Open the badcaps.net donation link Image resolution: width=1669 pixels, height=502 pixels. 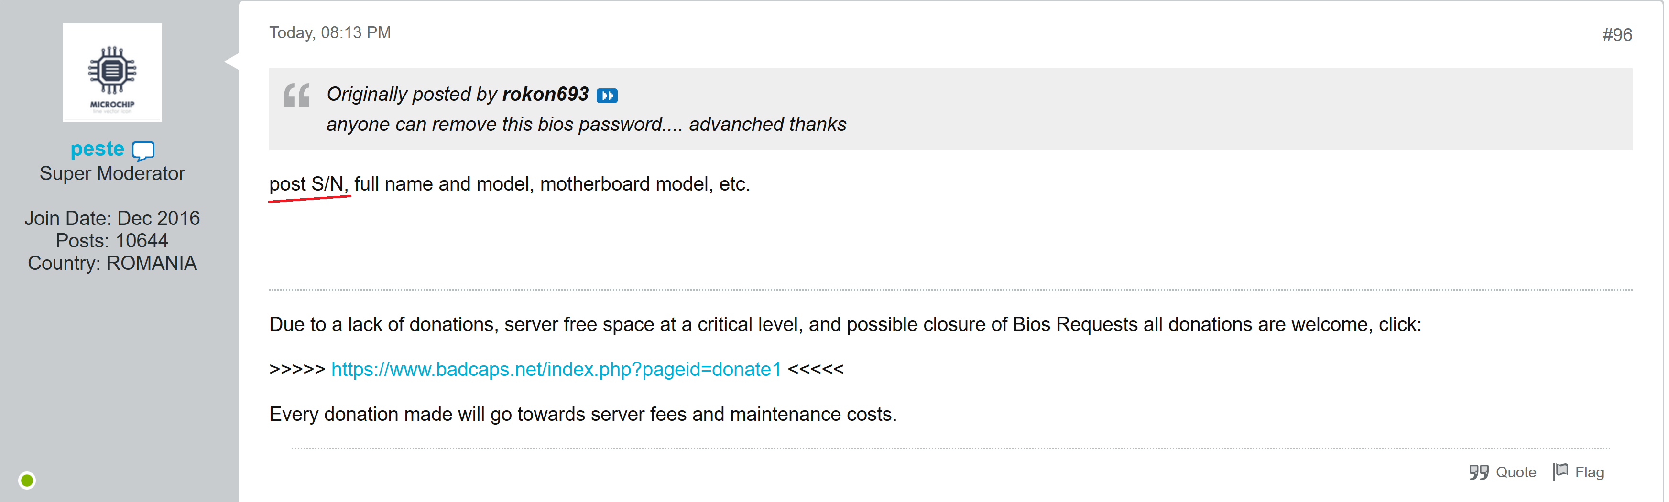click(556, 369)
